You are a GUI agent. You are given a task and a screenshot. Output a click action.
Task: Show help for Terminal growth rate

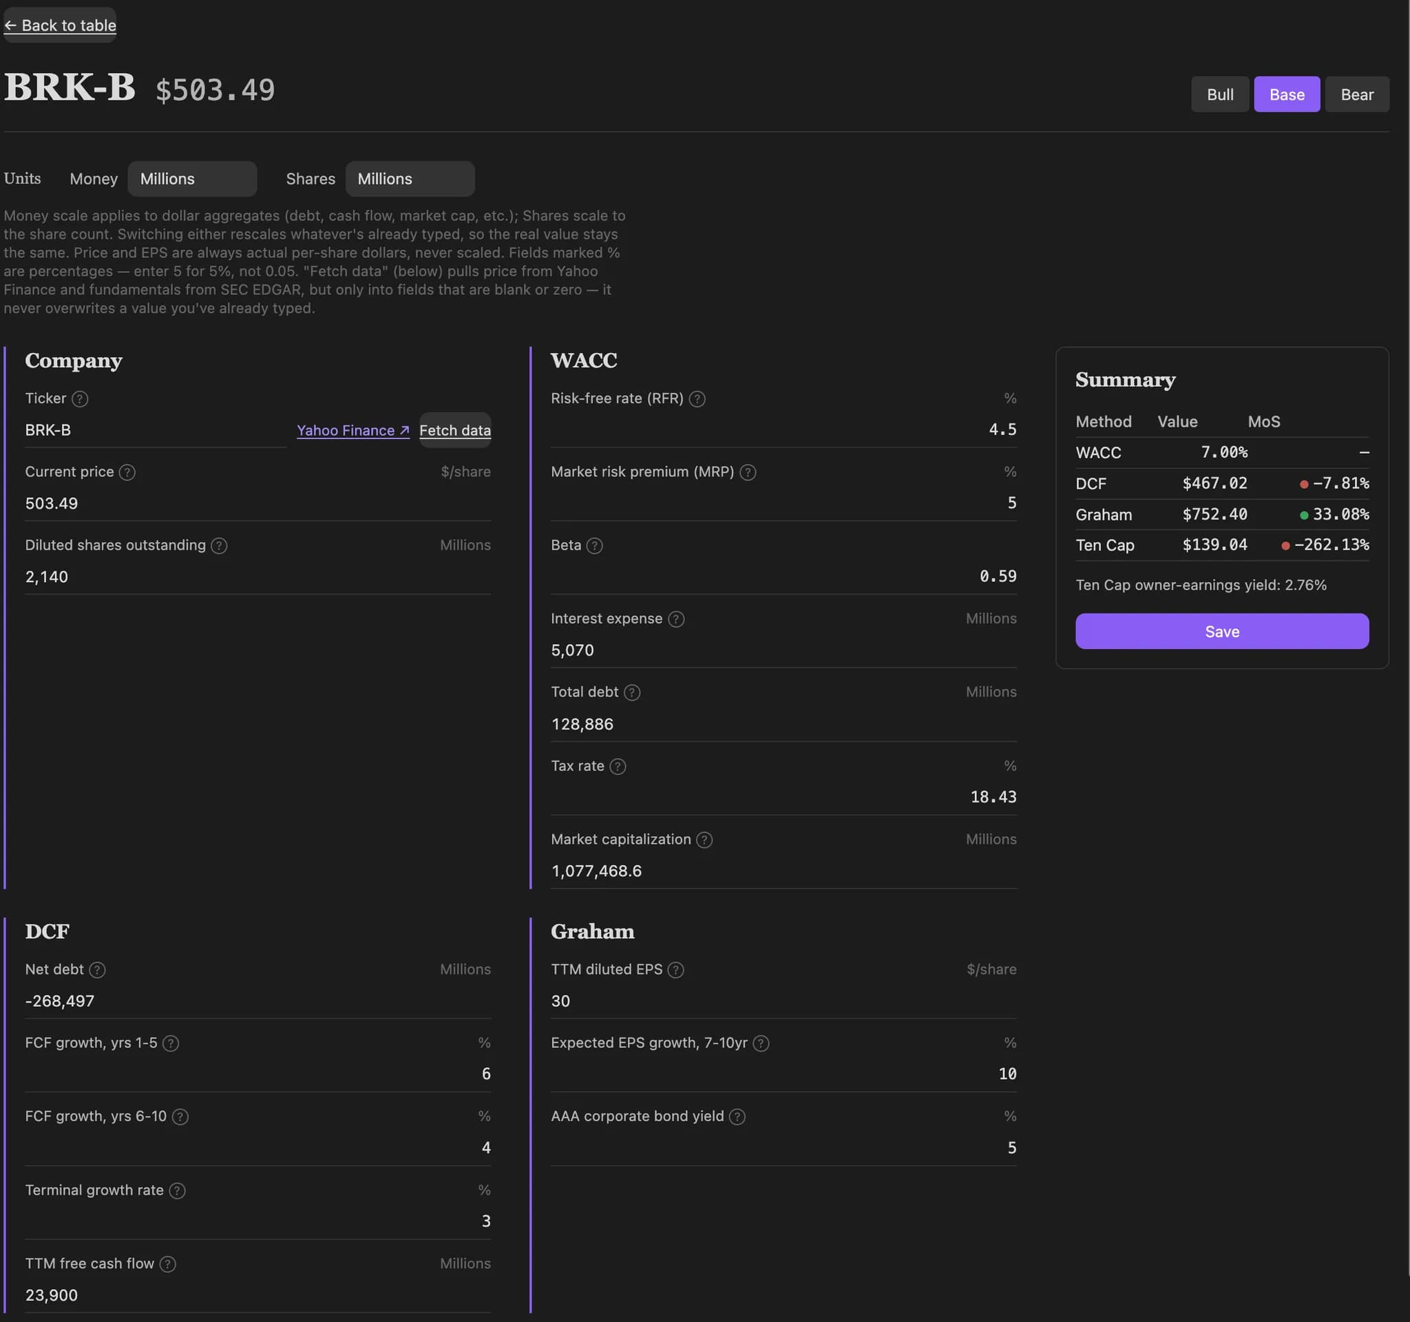(178, 1191)
